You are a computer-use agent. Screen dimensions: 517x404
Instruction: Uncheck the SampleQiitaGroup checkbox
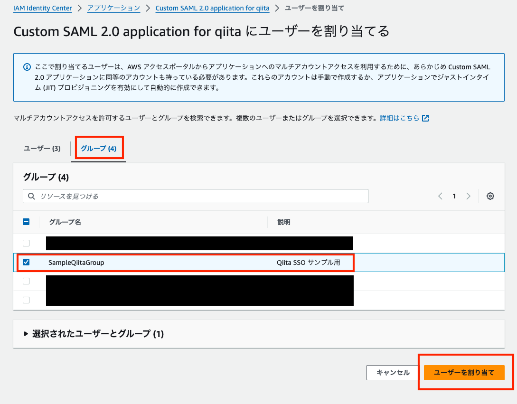click(x=26, y=262)
